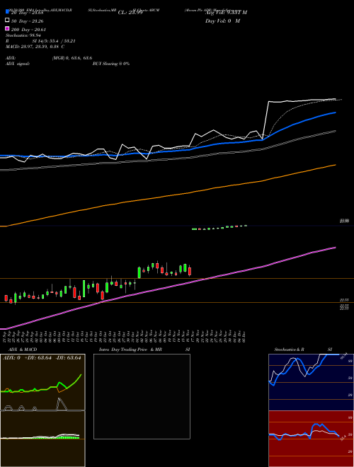Click the 'Day Vol: 0 M' text
The width and height of the screenshot is (354, 467).
click(x=222, y=21)
